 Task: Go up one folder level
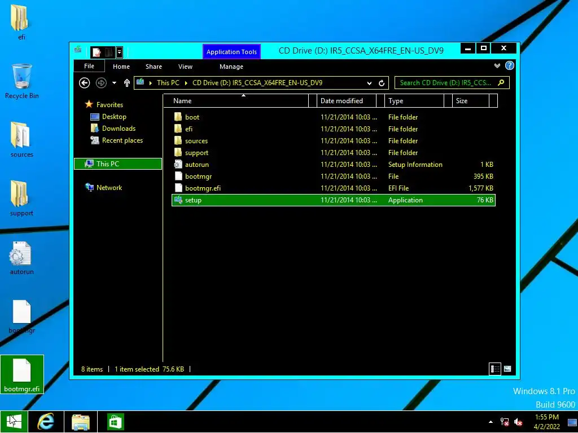[x=127, y=83]
